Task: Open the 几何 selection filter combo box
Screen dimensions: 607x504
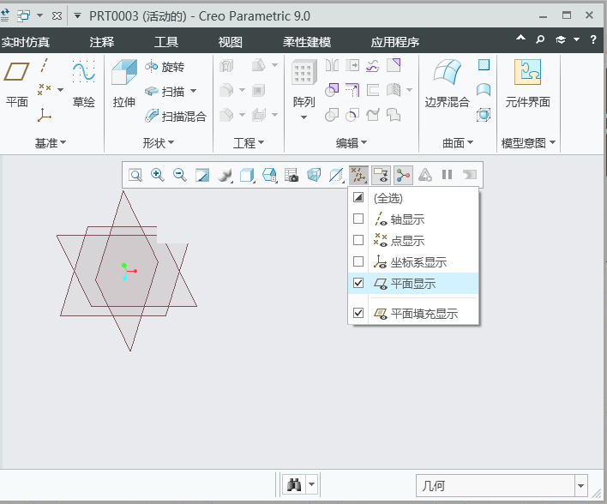Action: (502, 485)
